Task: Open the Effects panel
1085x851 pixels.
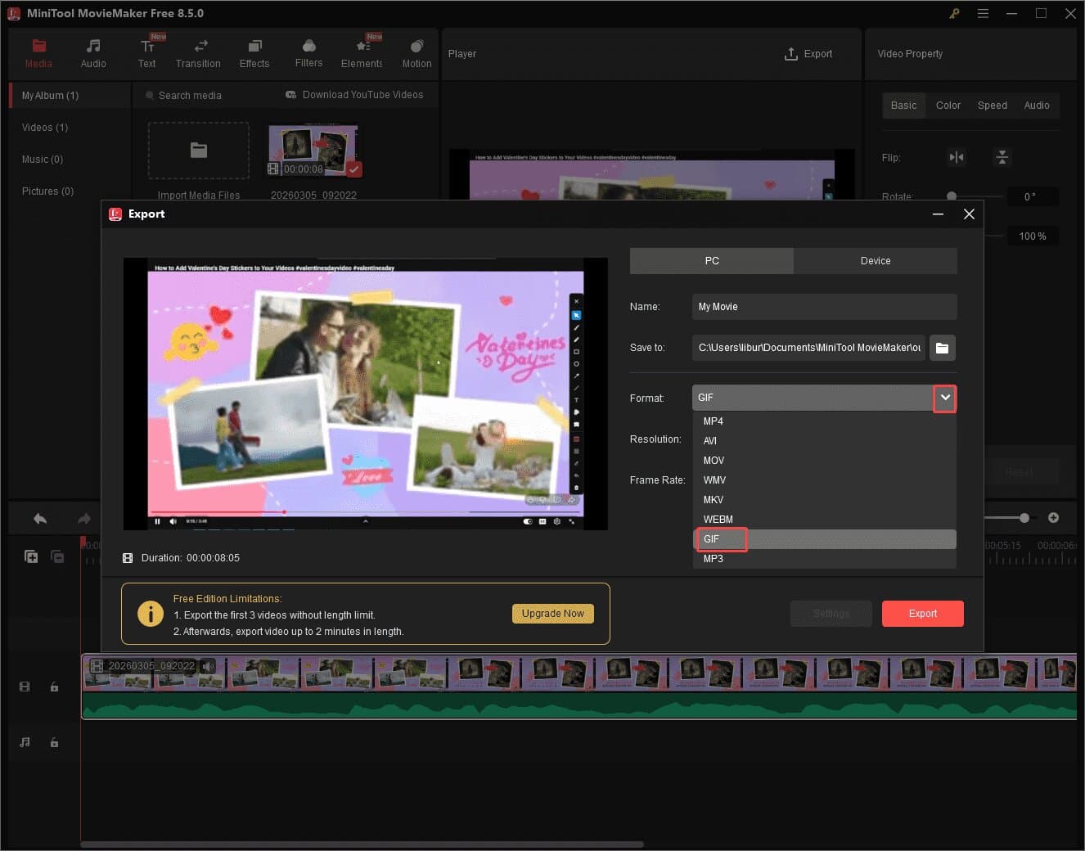Action: [x=254, y=52]
